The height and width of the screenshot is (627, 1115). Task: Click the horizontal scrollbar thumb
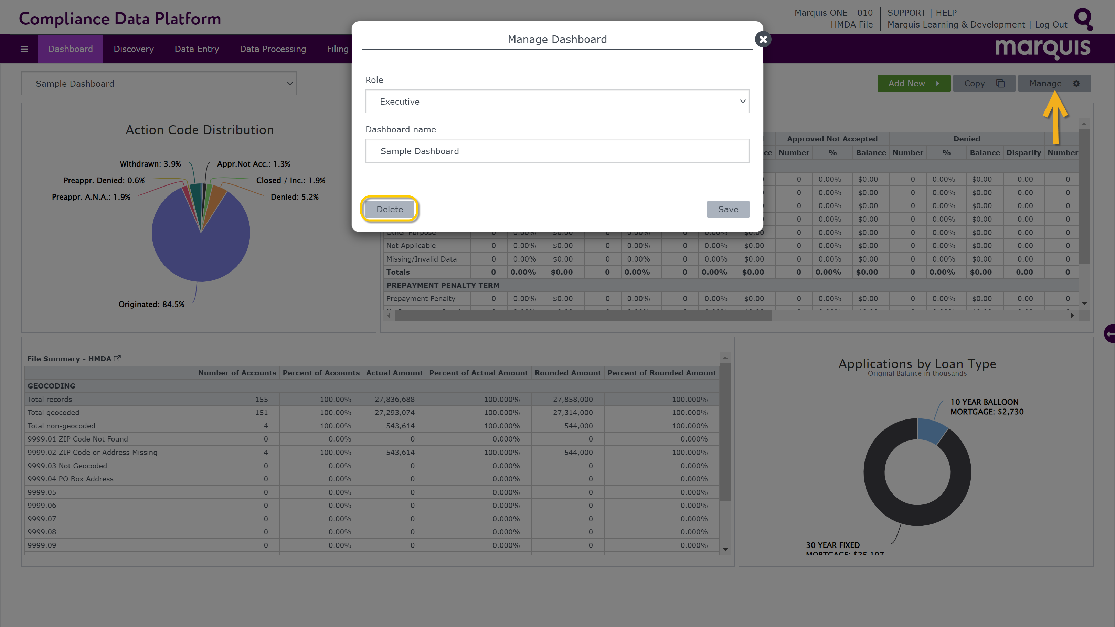point(583,316)
